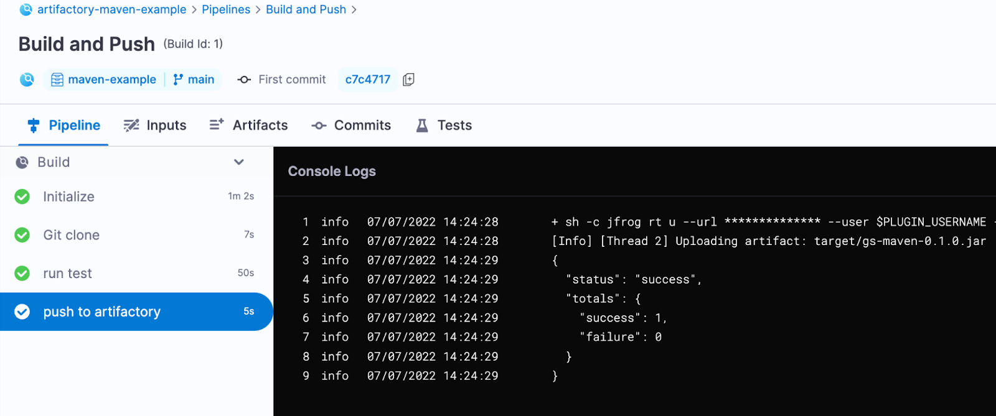This screenshot has width=996, height=416.
Task: Click the green check icon beside Git clone
Action: [22, 235]
